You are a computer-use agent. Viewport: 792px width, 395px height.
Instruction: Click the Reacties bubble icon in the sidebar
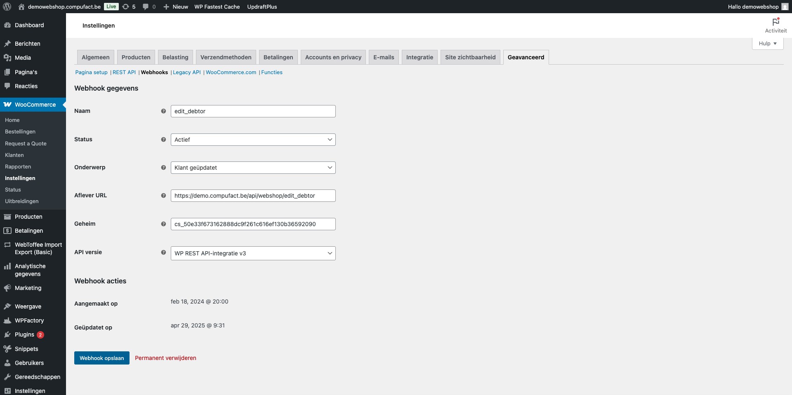point(7,86)
